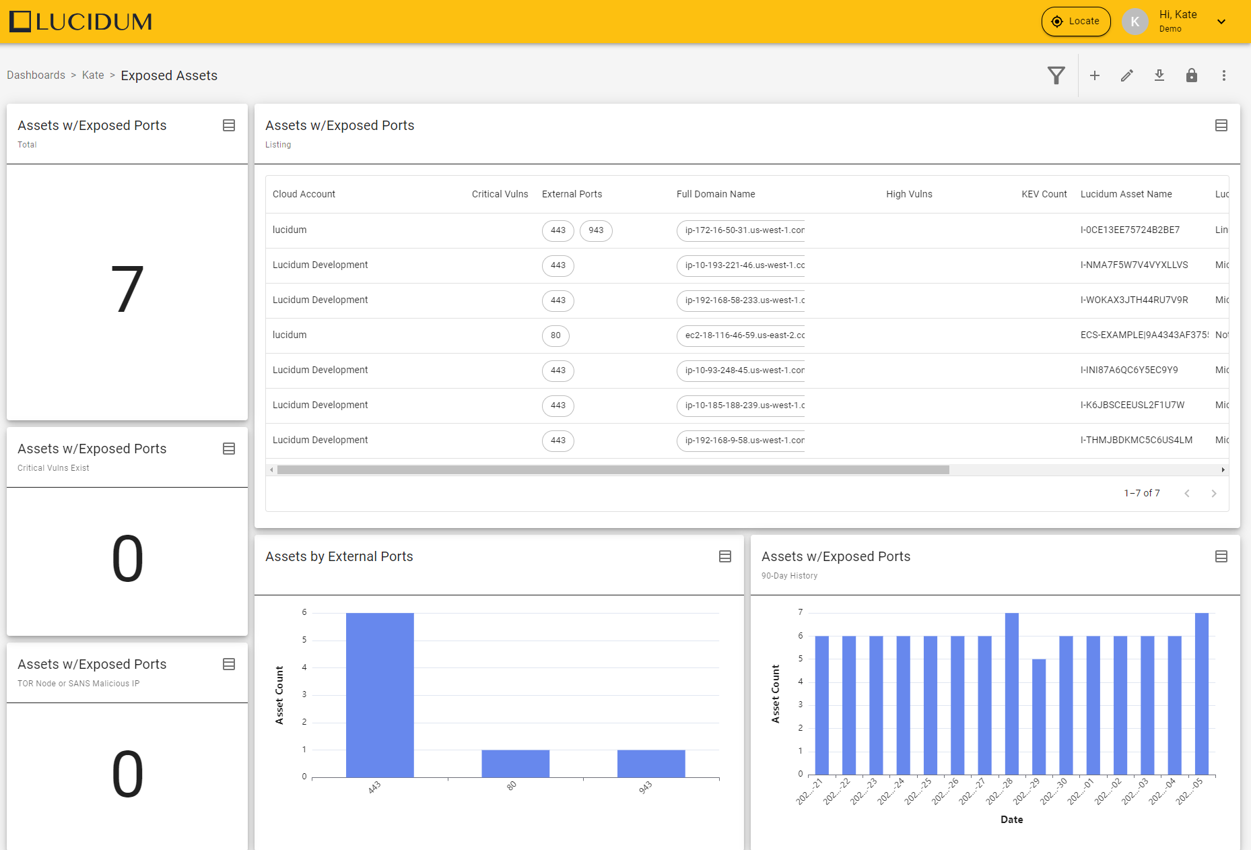Viewport: 1251px width, 850px height.
Task: Add a new chart with plus icon
Action: click(x=1095, y=75)
